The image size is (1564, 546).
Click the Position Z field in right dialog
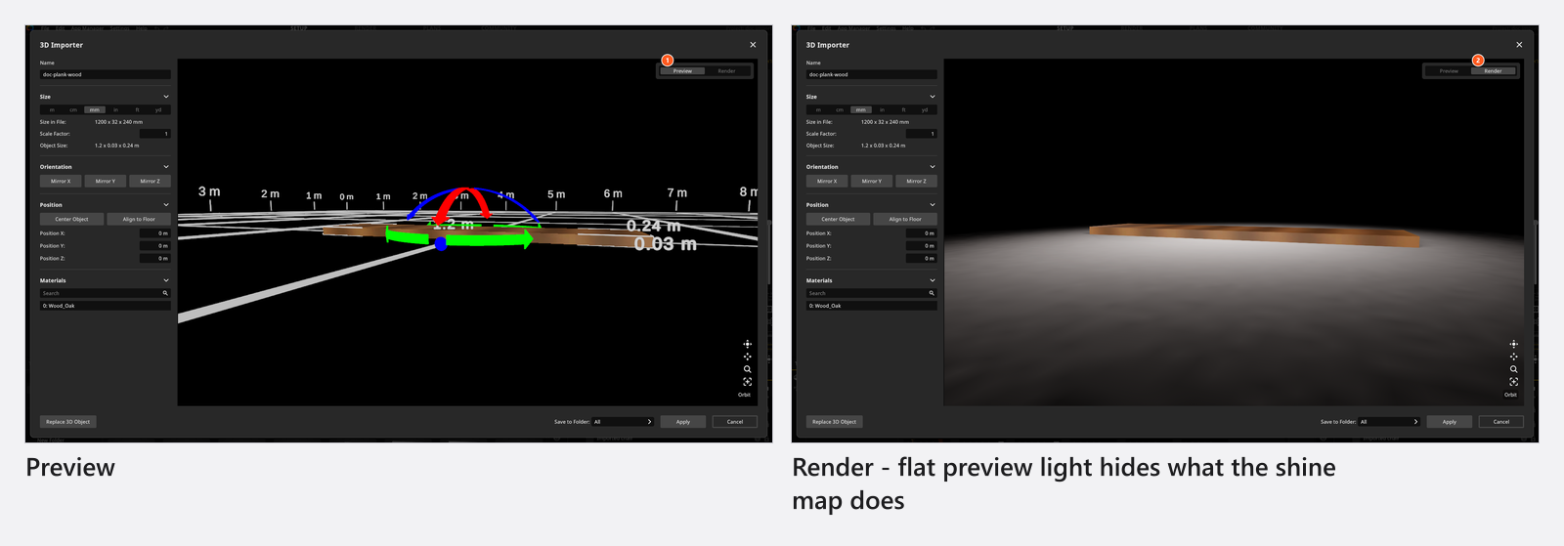921,259
